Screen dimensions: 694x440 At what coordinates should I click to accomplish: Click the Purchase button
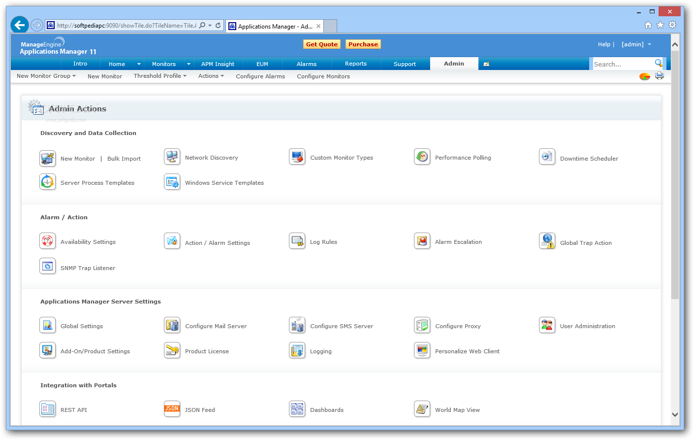(363, 44)
